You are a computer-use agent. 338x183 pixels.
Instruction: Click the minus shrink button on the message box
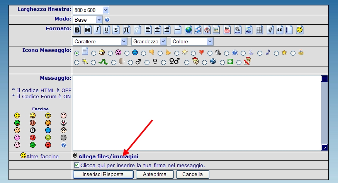coord(324,79)
